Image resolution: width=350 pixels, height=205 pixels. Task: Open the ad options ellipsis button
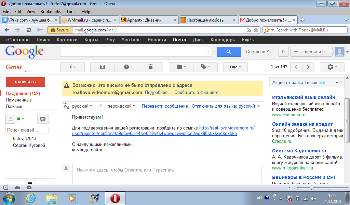[337, 82]
